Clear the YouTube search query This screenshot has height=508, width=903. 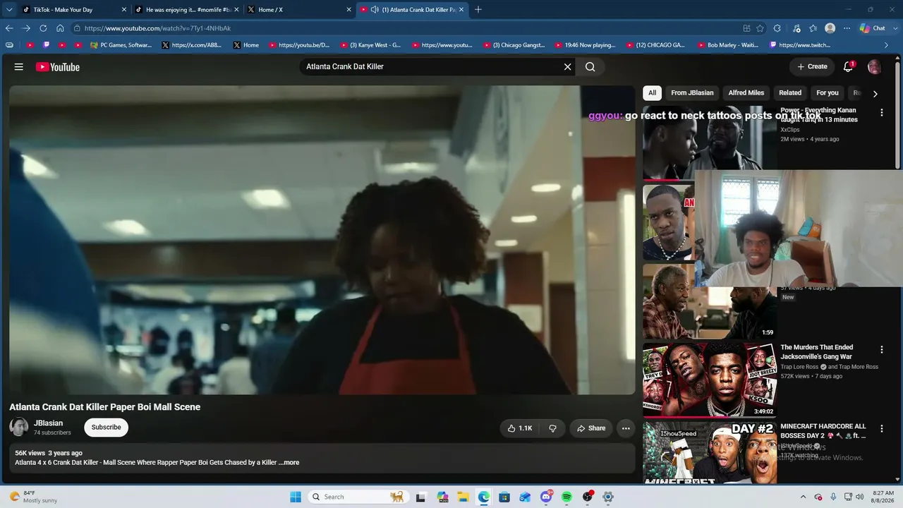coord(567,67)
